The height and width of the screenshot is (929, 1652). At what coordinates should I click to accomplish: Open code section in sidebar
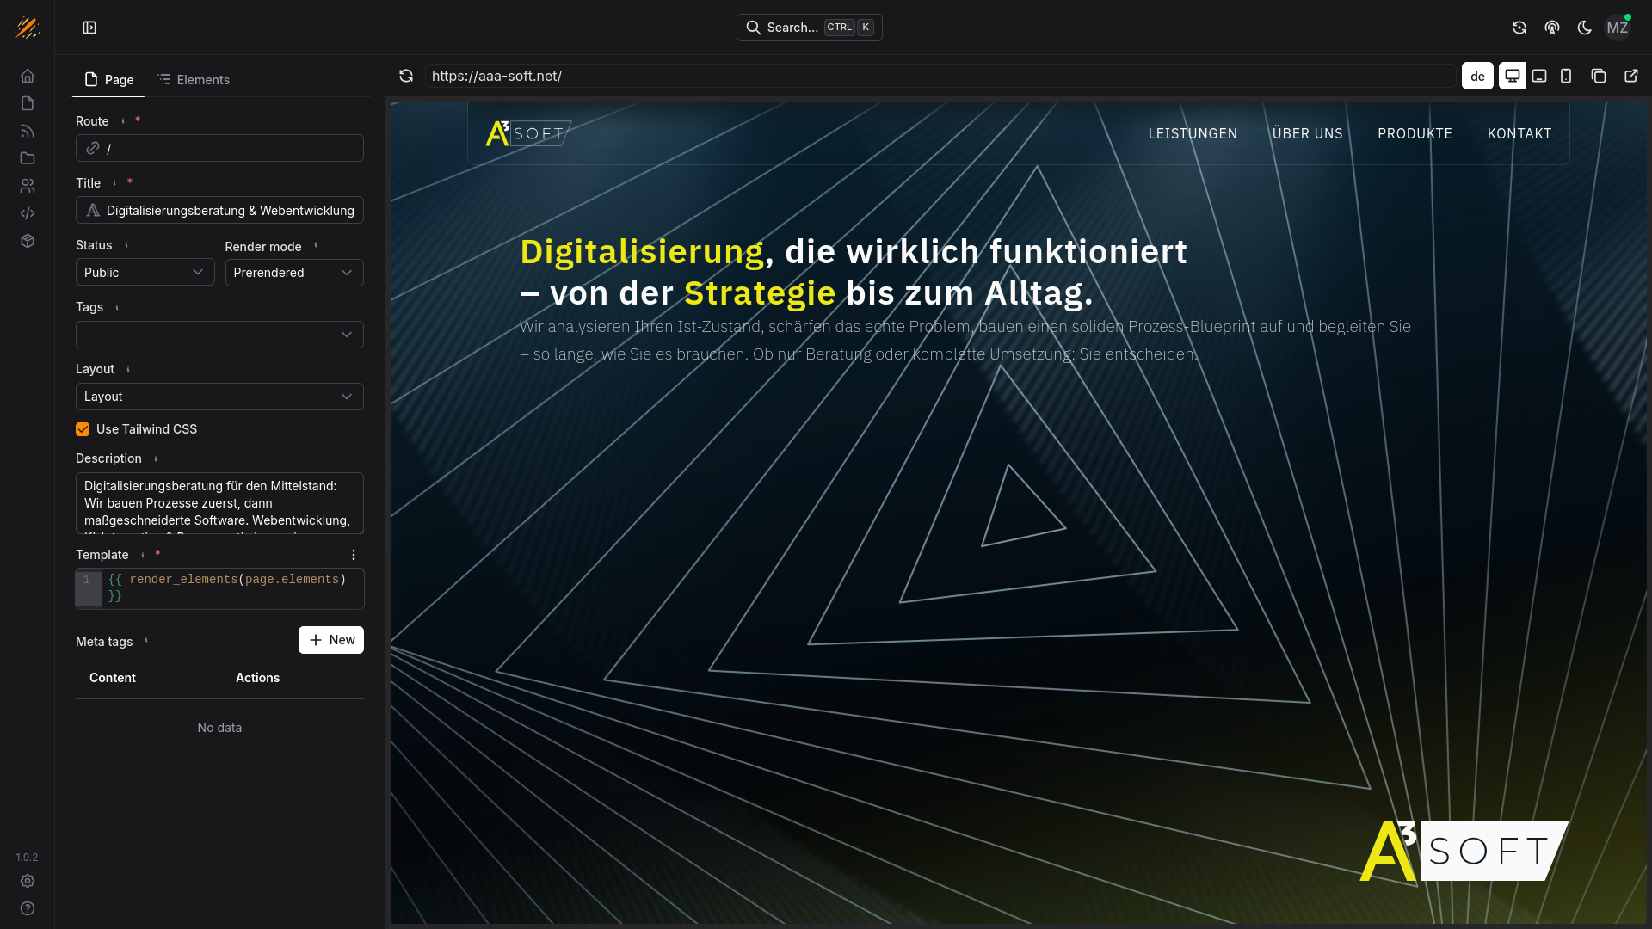pos(28,213)
